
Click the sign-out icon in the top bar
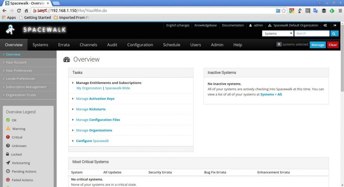point(335,25)
